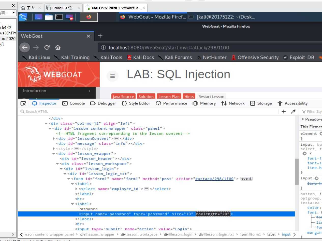The width and height of the screenshot is (322, 241).
Task: Open the Network devtools tab
Action: [232, 103]
